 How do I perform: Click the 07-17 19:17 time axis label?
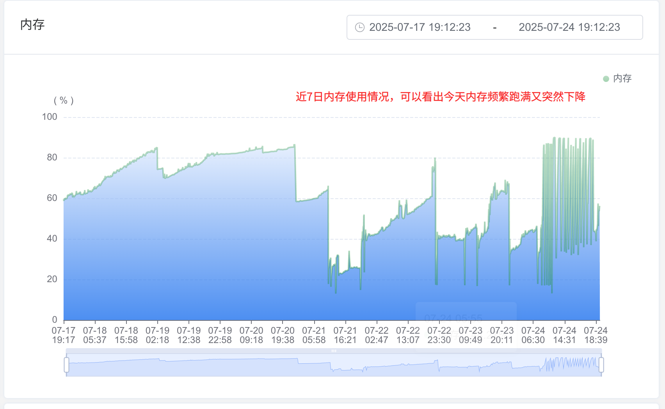coord(64,335)
